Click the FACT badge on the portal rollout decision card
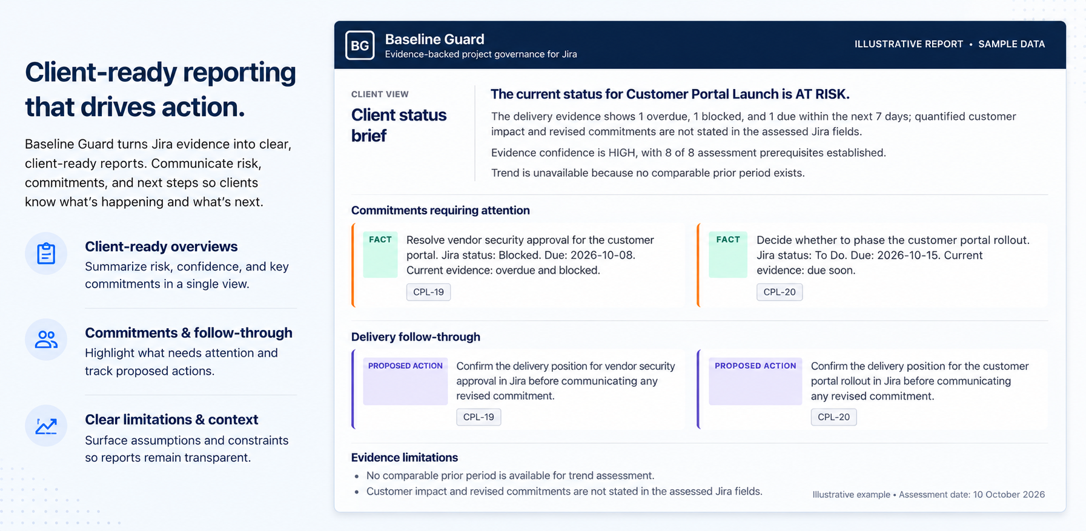Screen dimensions: 1086x531 tap(728, 254)
